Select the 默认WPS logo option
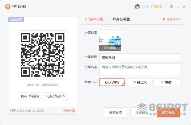The height and width of the screenshot is (125, 191). coord(112,82)
